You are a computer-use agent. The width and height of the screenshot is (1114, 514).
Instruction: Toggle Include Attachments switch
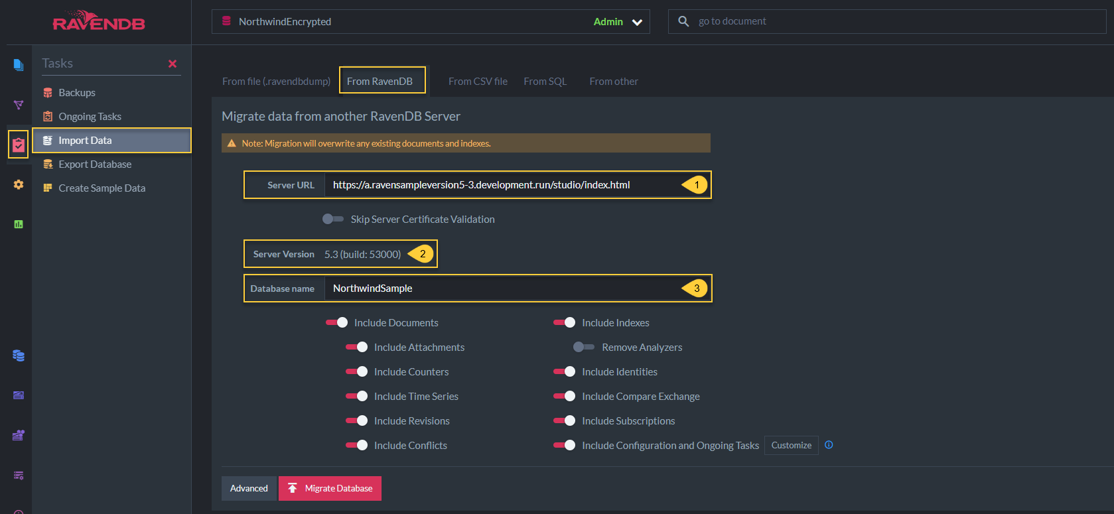pyautogui.click(x=357, y=347)
